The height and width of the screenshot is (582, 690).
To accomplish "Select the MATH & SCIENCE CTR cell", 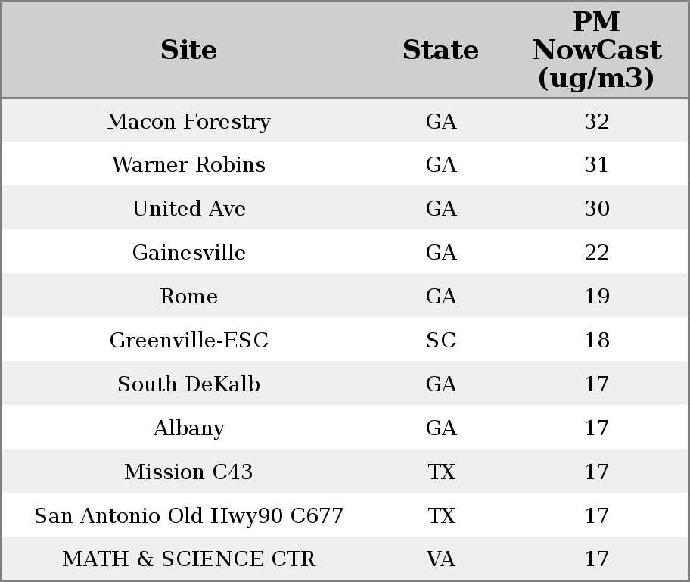I will pos(188,559).
